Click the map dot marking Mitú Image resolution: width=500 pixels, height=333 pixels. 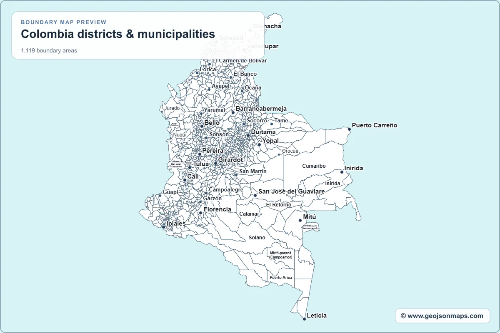300,220
